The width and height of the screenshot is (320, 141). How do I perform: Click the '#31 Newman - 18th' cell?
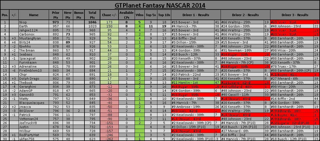coord(242,50)
